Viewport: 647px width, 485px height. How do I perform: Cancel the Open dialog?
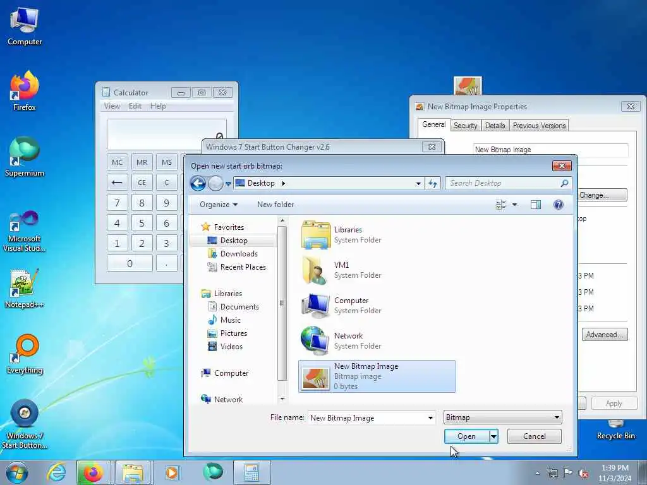(x=534, y=436)
